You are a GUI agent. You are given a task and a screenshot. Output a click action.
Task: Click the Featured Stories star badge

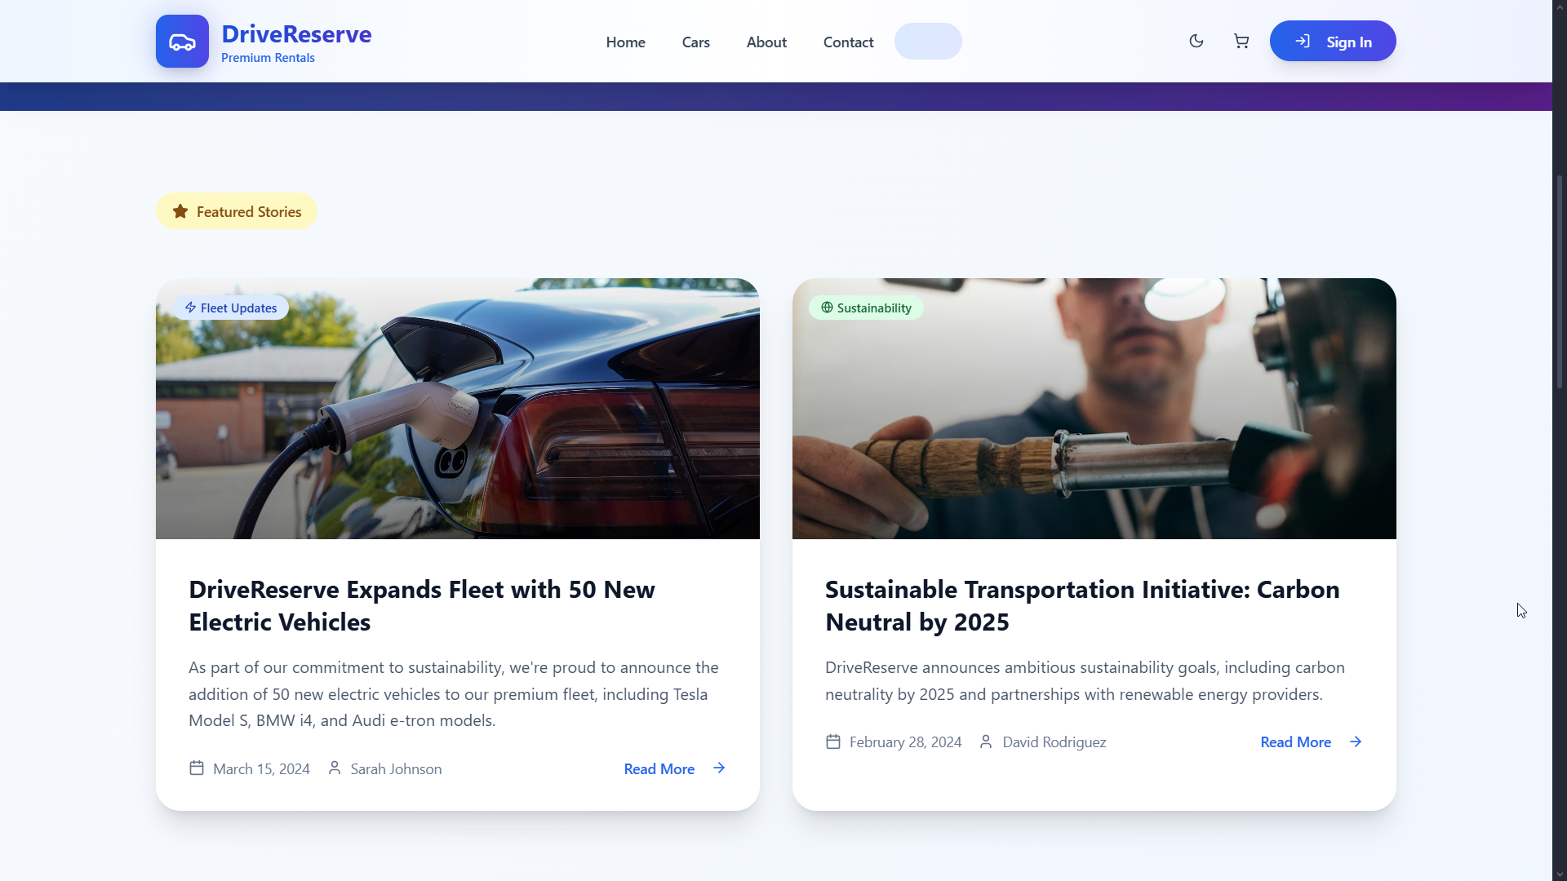coord(237,211)
